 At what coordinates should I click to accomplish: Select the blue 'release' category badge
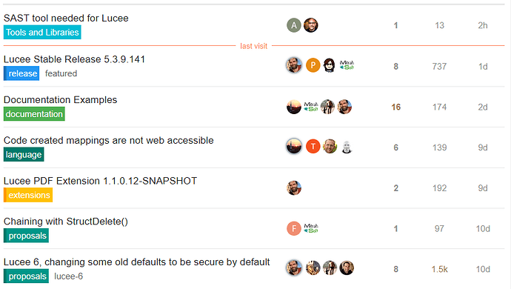[21, 73]
